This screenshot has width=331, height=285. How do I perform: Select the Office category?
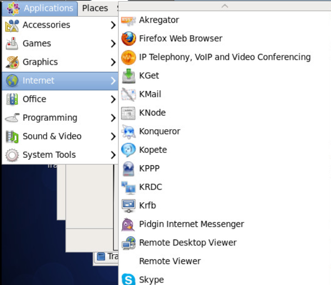coord(60,99)
